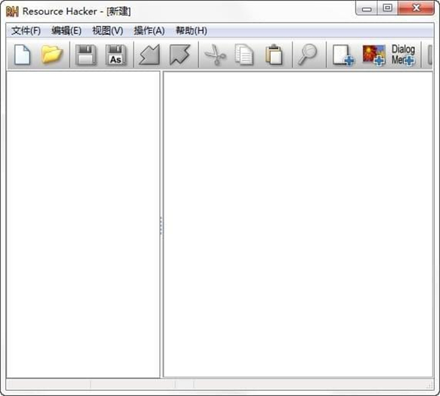Click the right-pointing arrow toolbar icon
The height and width of the screenshot is (396, 440).
(x=179, y=55)
